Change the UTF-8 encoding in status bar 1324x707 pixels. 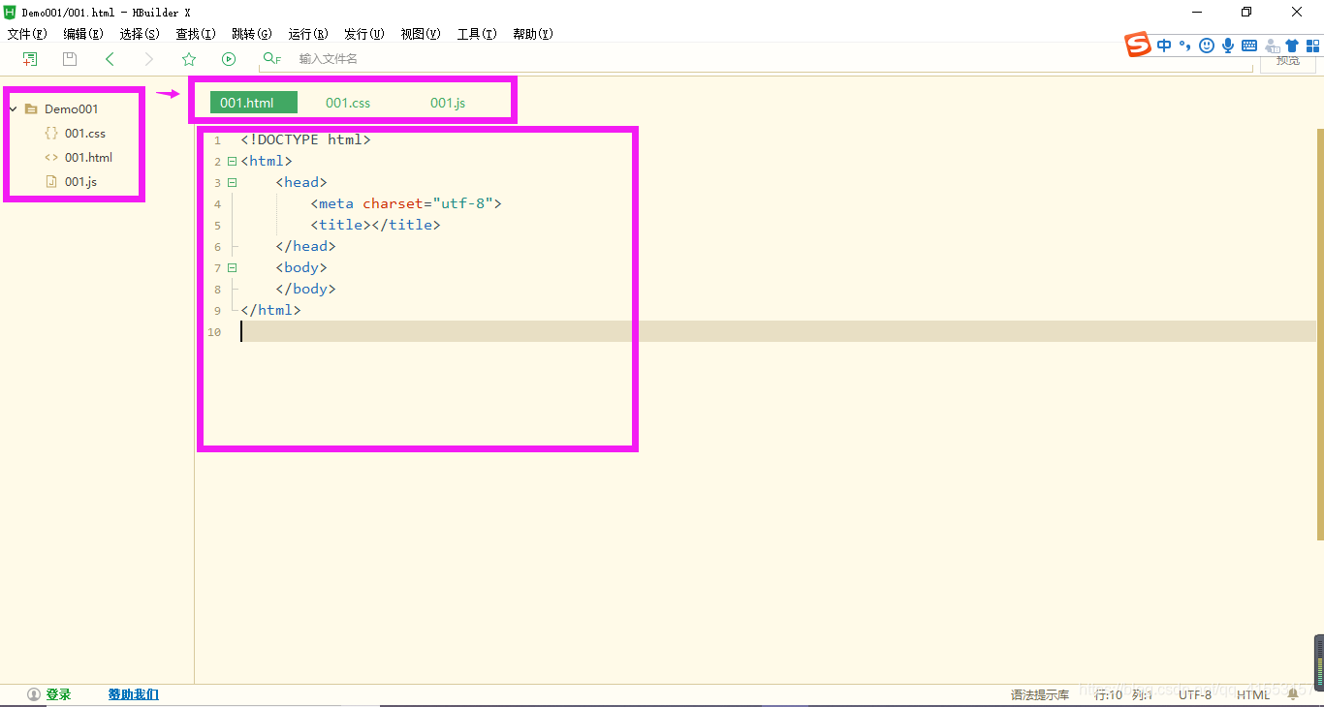[1195, 695]
